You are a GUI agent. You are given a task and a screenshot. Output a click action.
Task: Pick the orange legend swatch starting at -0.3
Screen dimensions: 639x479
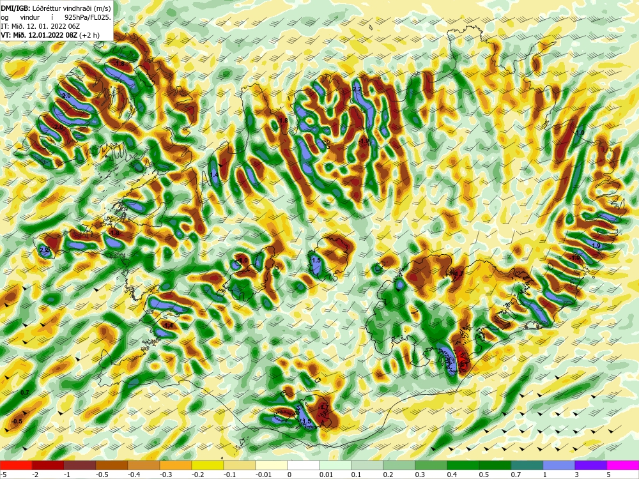176,466
